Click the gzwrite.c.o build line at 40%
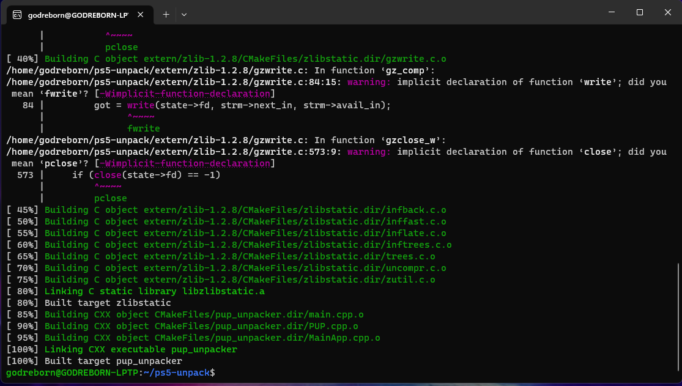 point(226,59)
